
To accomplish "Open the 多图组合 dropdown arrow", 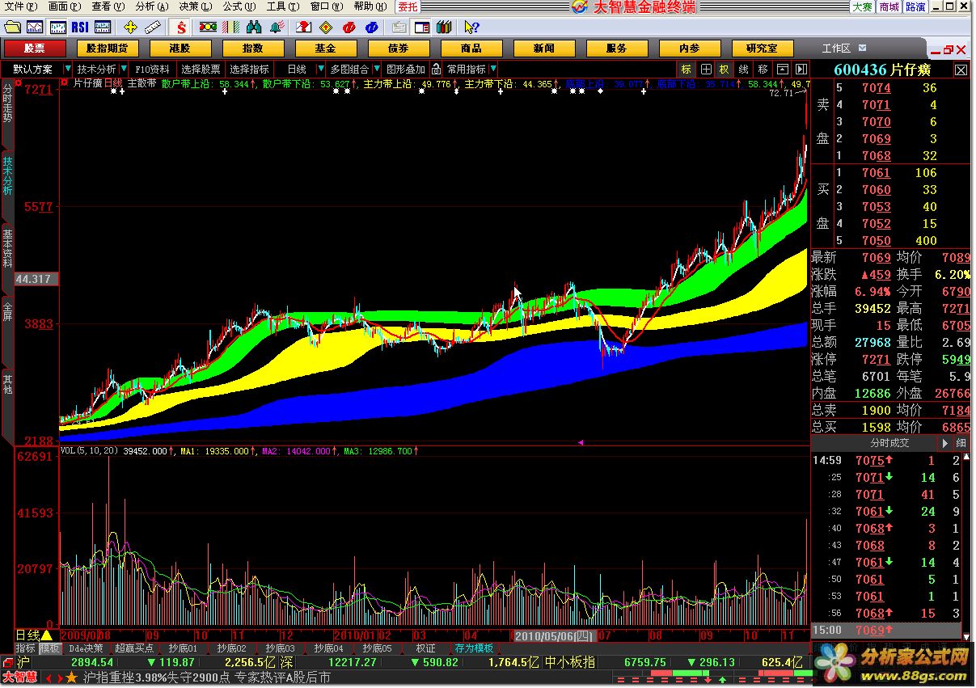I will pos(376,69).
